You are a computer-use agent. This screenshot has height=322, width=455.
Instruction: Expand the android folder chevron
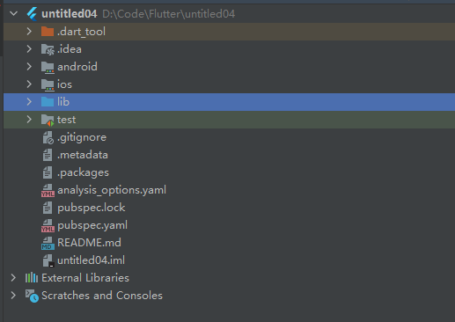[29, 67]
